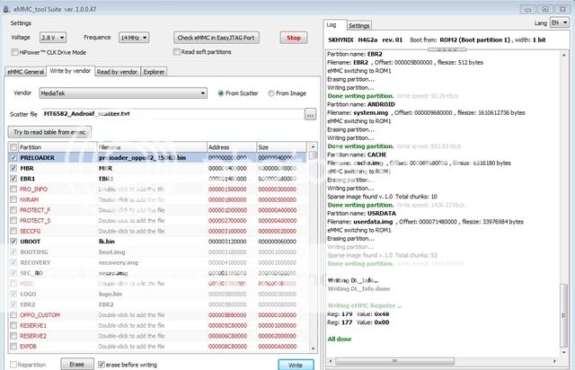The width and height of the screenshot is (575, 370).
Task: Click Check eMMC in EasyJTAG Port
Action: pyautogui.click(x=216, y=38)
